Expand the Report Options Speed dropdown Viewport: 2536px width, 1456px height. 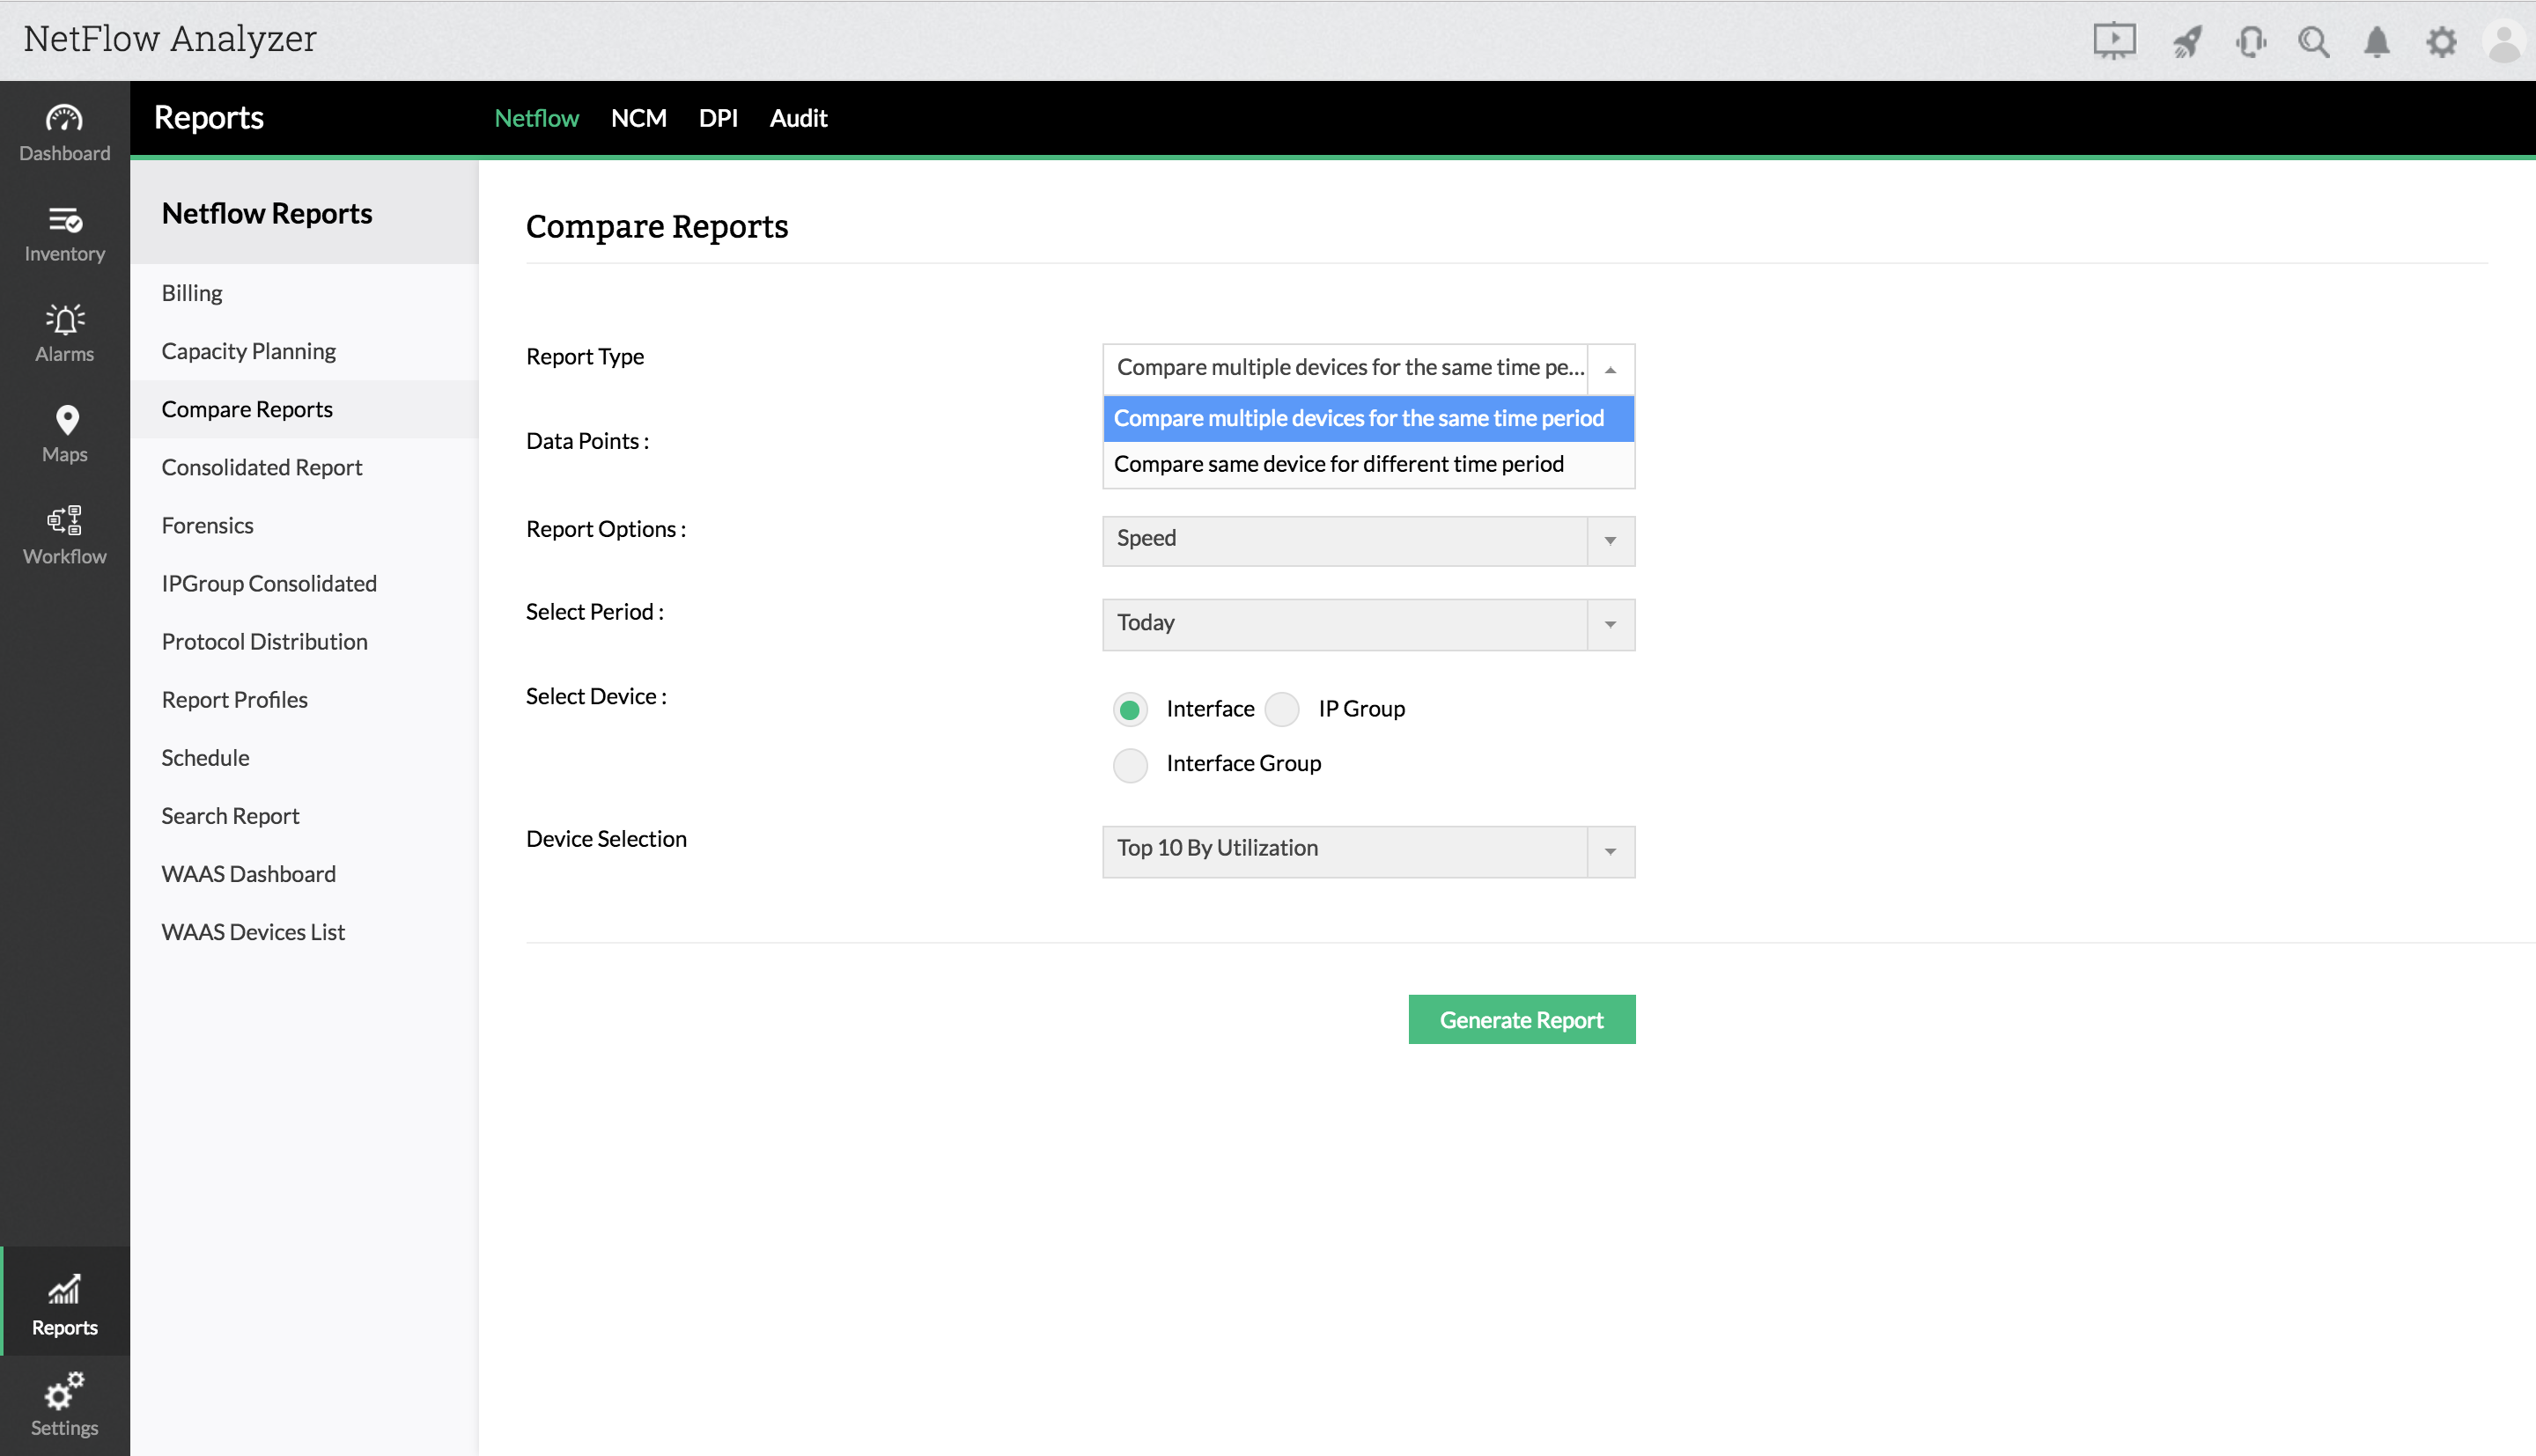tap(1368, 540)
